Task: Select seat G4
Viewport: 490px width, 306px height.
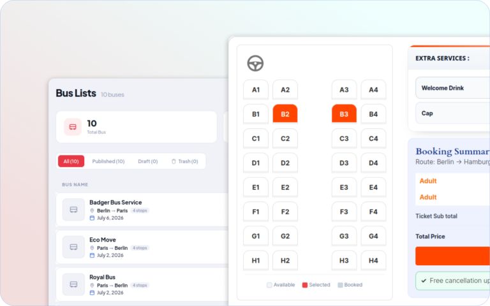Action: (x=373, y=236)
